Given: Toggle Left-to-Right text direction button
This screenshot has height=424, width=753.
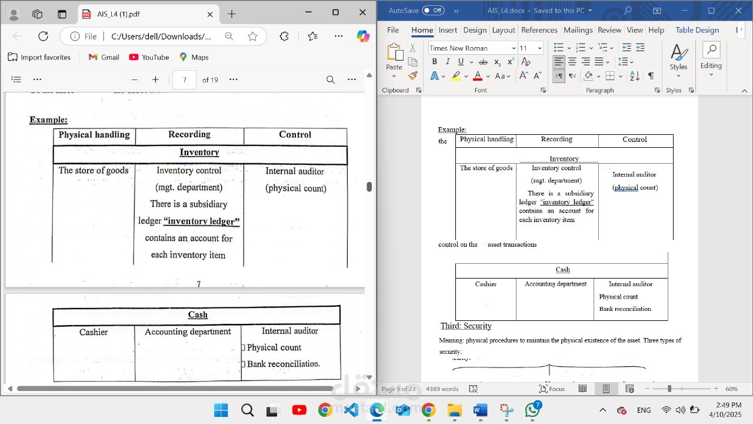Looking at the screenshot, I should pyautogui.click(x=559, y=76).
